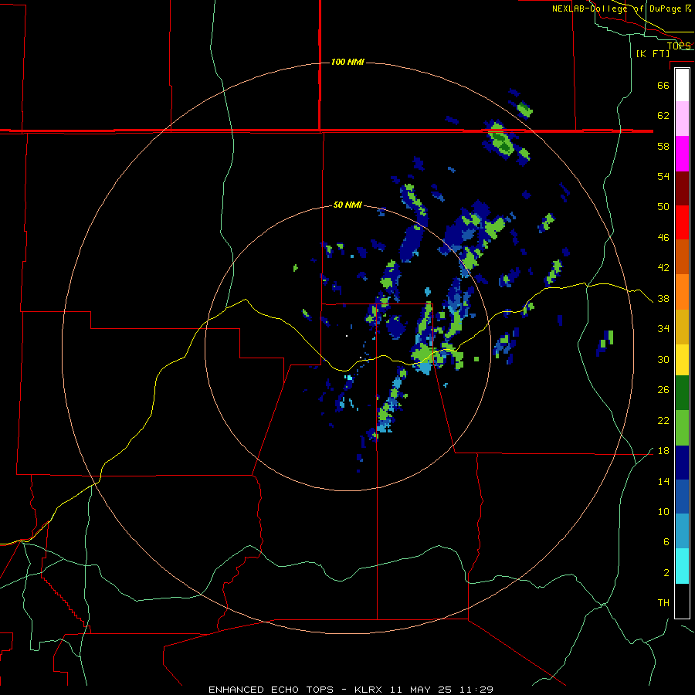
Task: Pick the light green scale swatch
Action: [682, 428]
